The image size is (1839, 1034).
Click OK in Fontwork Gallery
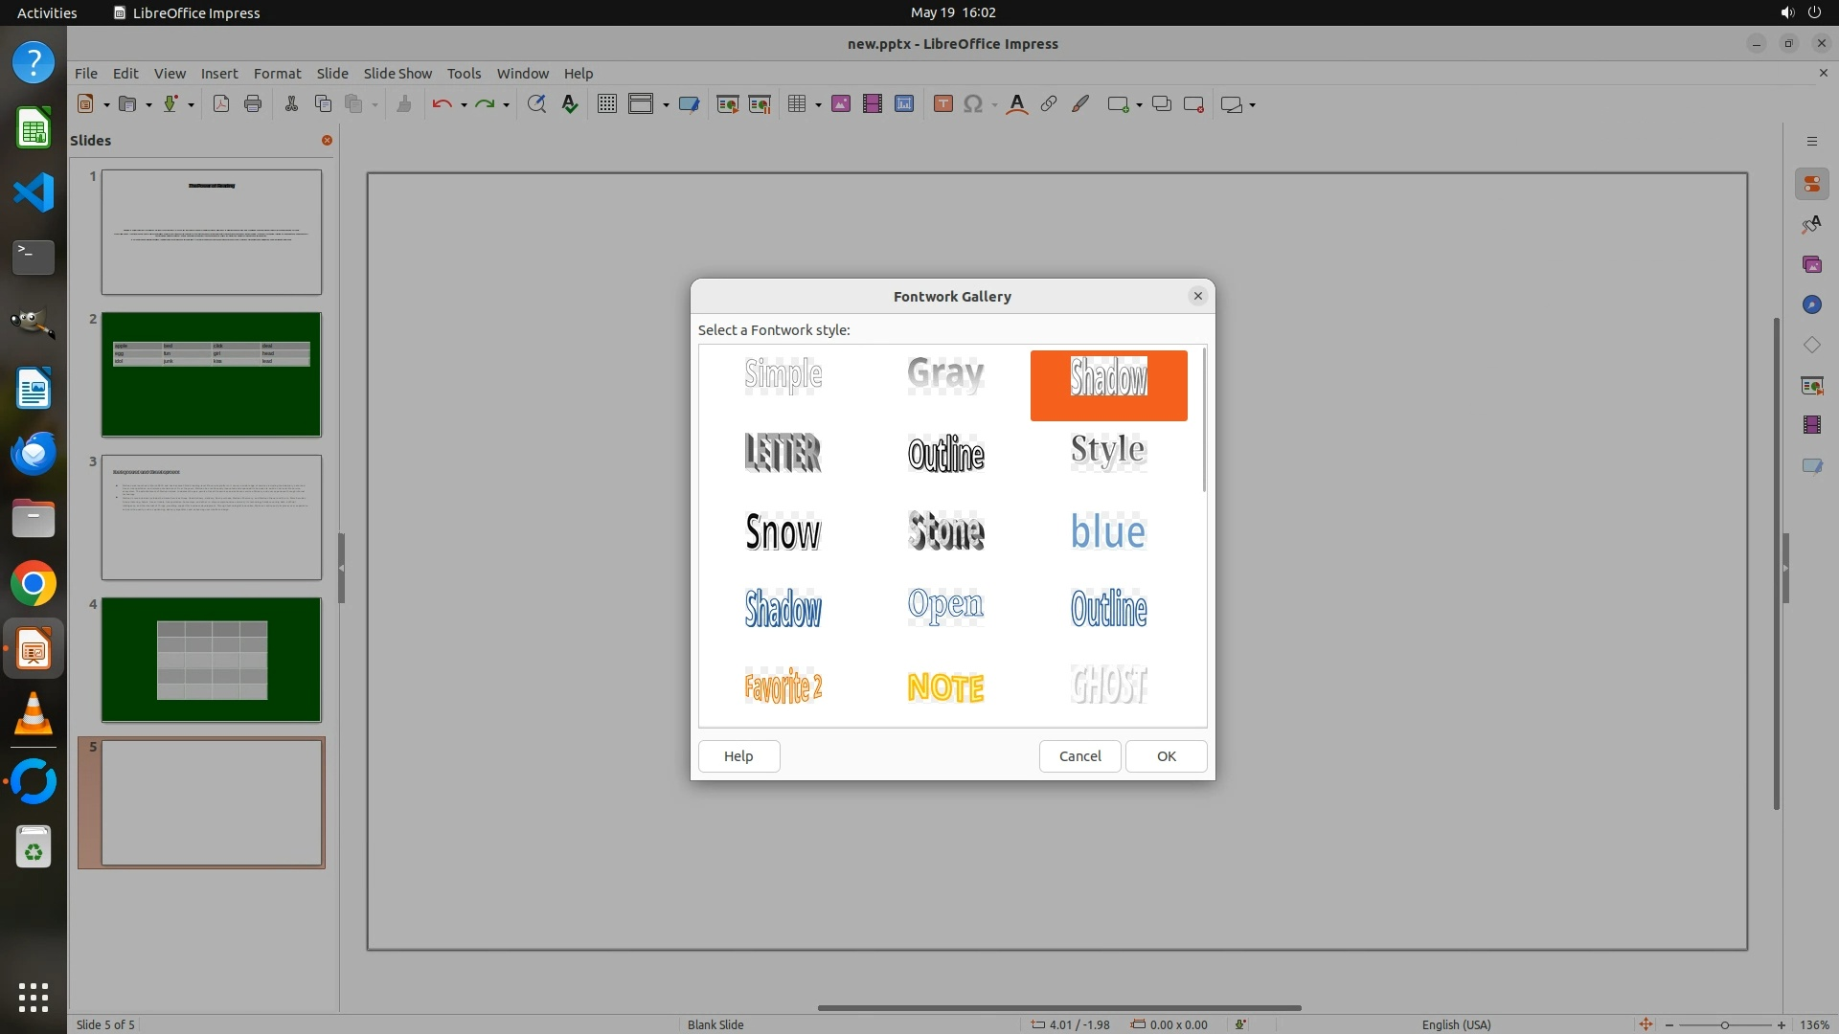[1166, 755]
